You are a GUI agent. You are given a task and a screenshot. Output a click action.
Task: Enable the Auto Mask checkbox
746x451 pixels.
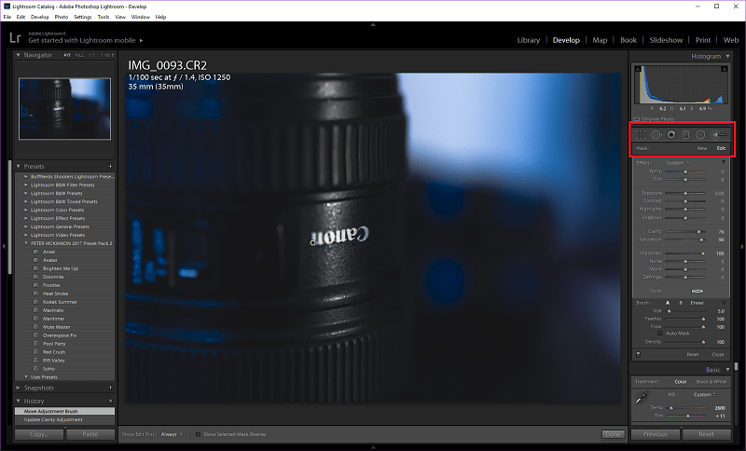(x=660, y=334)
